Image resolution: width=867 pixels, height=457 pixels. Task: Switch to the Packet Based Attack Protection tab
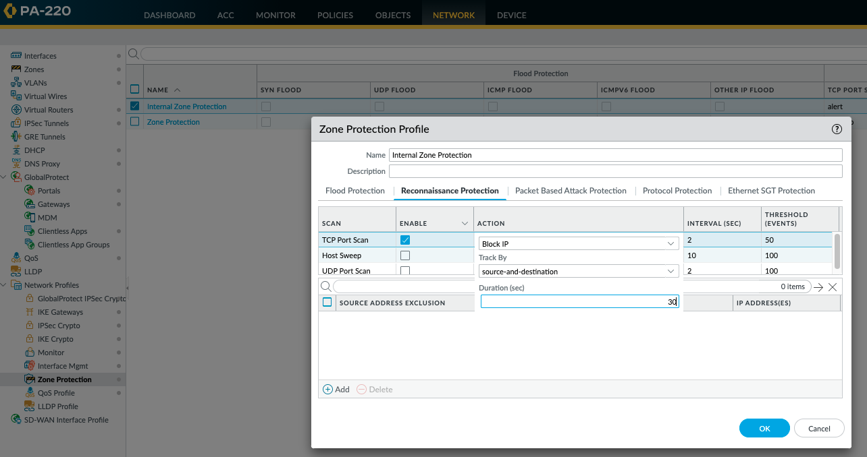coord(570,191)
